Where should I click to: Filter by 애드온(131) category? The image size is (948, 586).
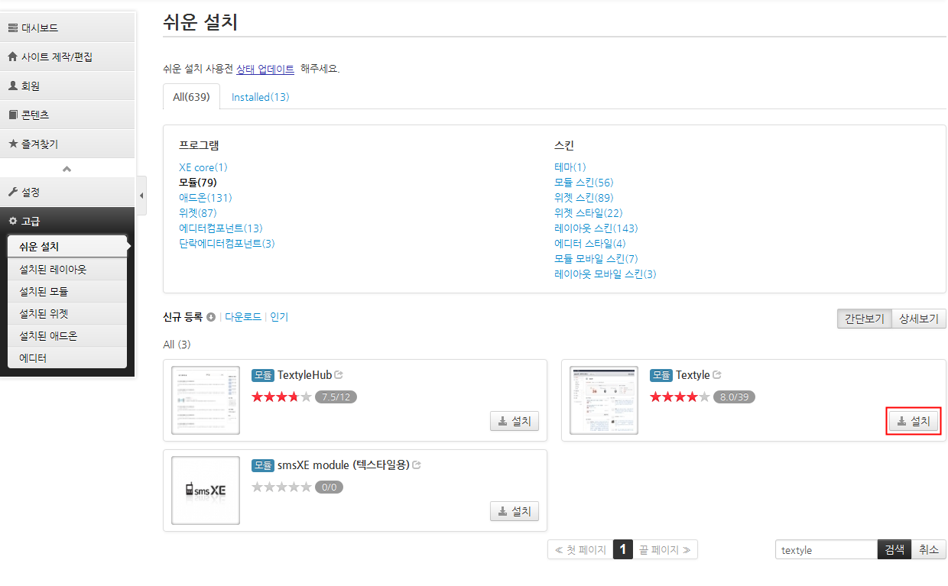pyautogui.click(x=206, y=198)
